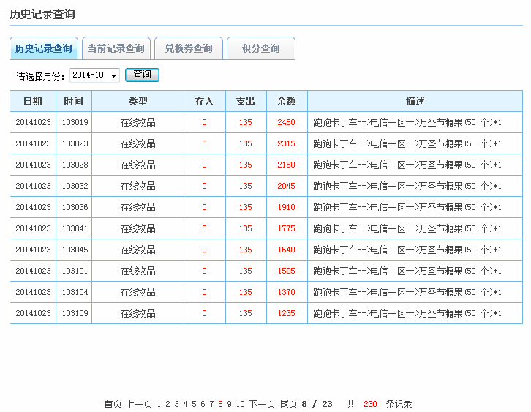This screenshot has width=531, height=412.
Task: Open the 积分查询 tab
Action: point(261,48)
